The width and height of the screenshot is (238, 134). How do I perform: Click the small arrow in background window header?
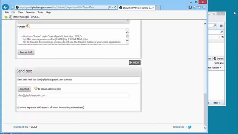219,37
